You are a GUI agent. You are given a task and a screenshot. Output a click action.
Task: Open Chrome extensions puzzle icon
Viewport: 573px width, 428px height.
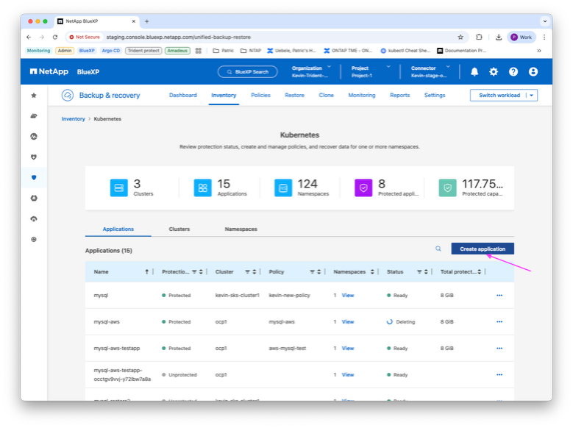tap(479, 37)
